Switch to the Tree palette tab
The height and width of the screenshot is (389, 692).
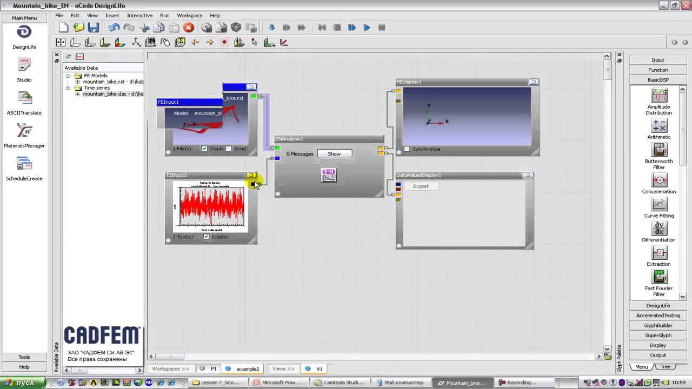click(x=666, y=367)
